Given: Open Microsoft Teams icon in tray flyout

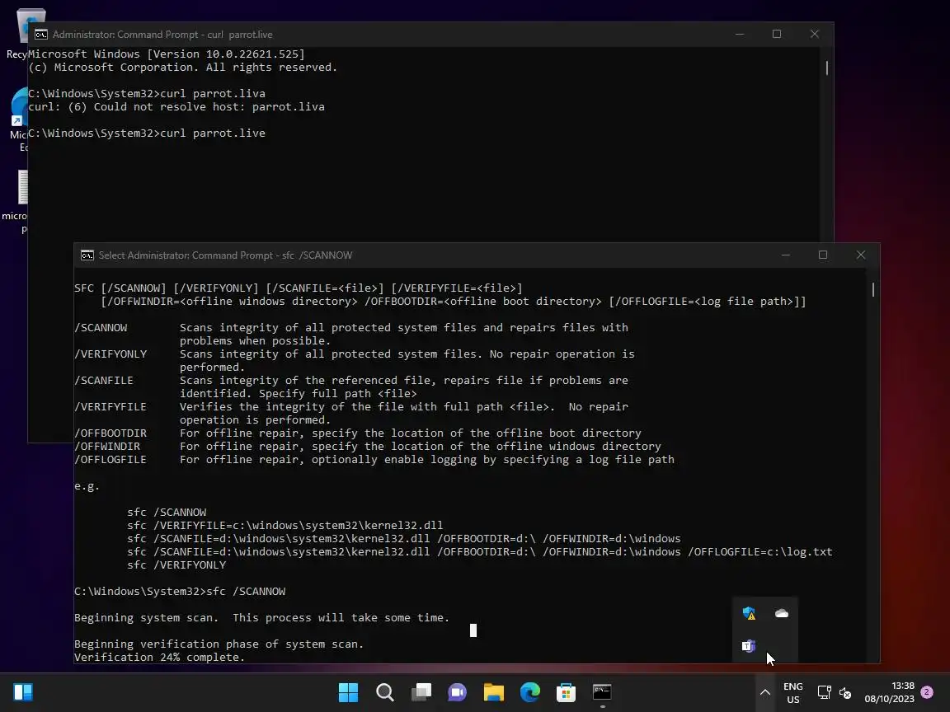Looking at the screenshot, I should [749, 646].
